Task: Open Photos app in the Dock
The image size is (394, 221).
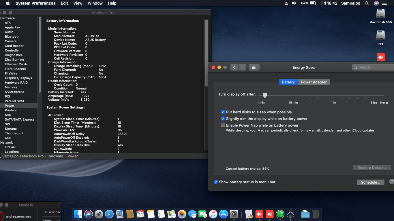Action: tap(182, 214)
